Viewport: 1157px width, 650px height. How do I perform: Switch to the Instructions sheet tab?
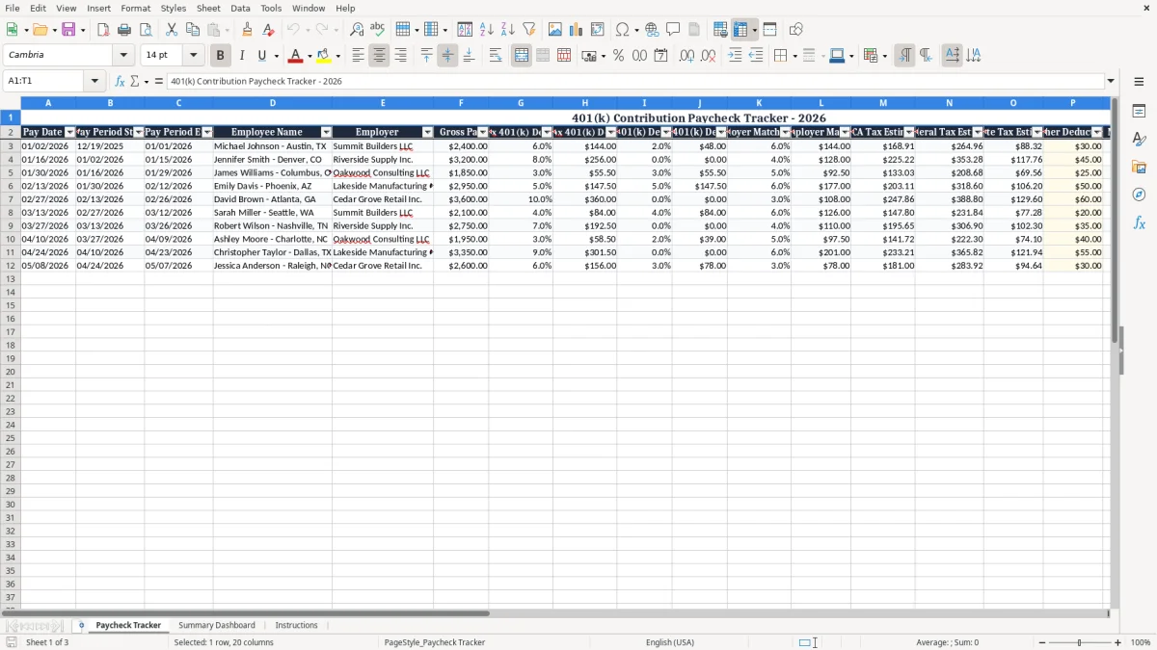coord(296,626)
